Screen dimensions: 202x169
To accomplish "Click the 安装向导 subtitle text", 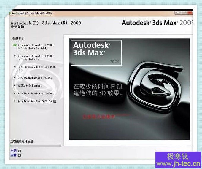I will pos(18,27).
